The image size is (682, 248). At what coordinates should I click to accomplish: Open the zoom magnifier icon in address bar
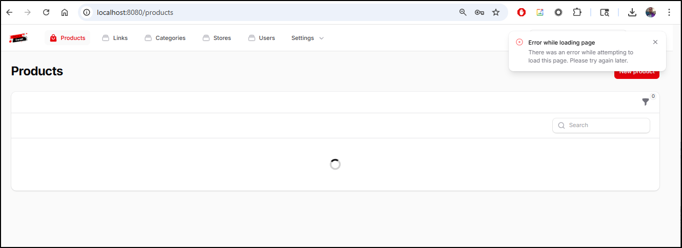tap(463, 12)
